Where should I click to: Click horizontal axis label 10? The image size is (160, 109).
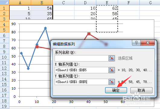[x=37, y=102]
